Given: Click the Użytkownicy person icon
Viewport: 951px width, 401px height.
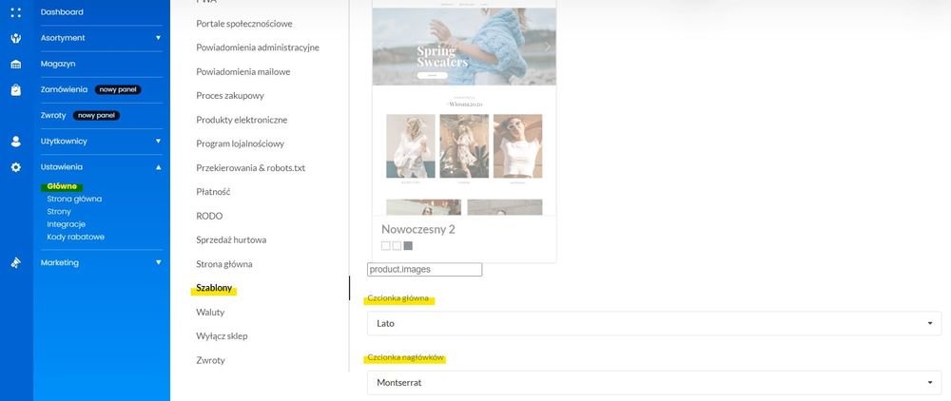Looking at the screenshot, I should (16, 142).
